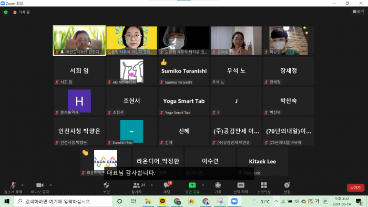Click the Kitaek Lee participant tile
The width and height of the screenshot is (368, 207).
pos(262,161)
